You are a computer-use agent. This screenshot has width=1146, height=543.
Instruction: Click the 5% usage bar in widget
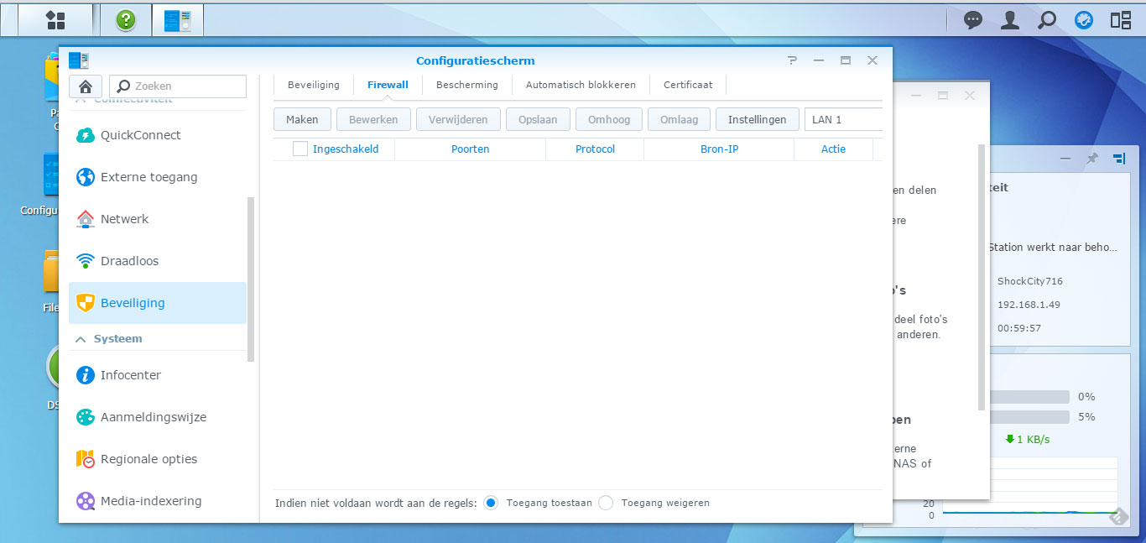tap(1029, 416)
